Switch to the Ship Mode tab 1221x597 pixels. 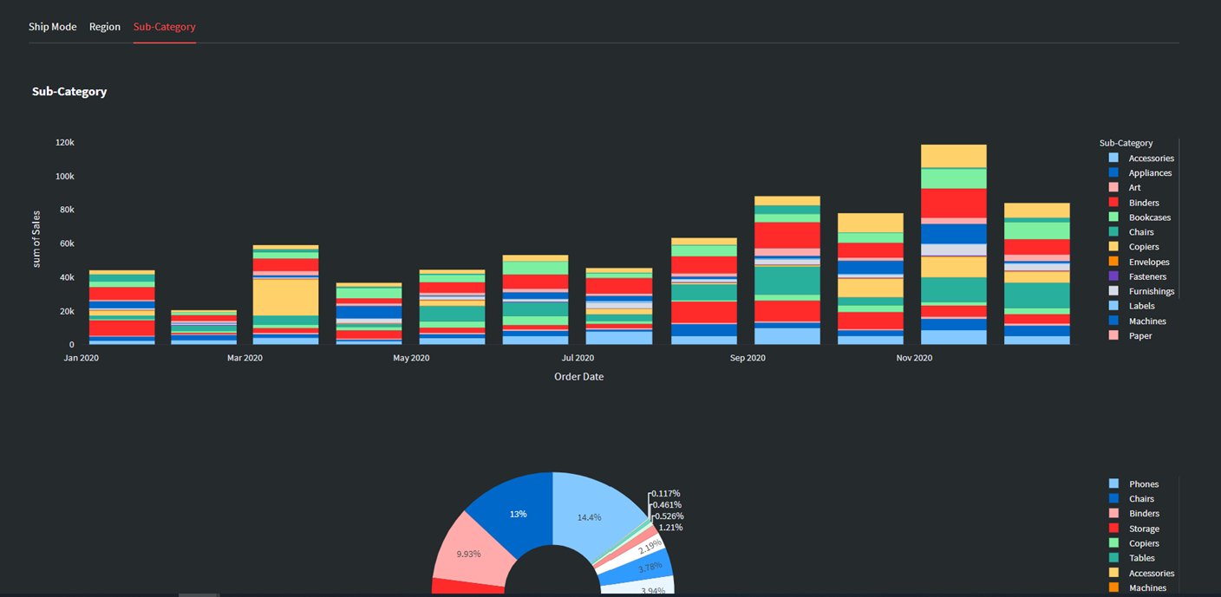[52, 26]
